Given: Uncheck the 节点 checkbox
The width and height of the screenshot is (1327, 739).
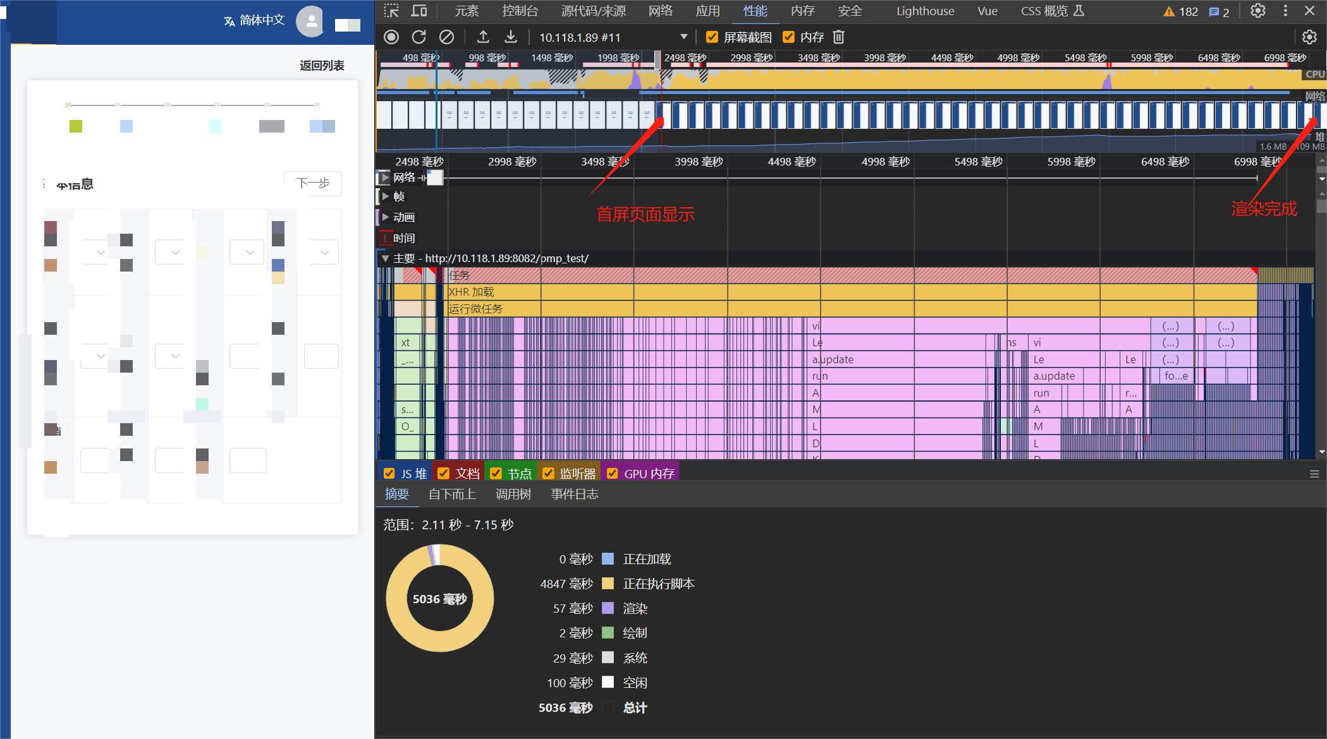Looking at the screenshot, I should [x=496, y=474].
